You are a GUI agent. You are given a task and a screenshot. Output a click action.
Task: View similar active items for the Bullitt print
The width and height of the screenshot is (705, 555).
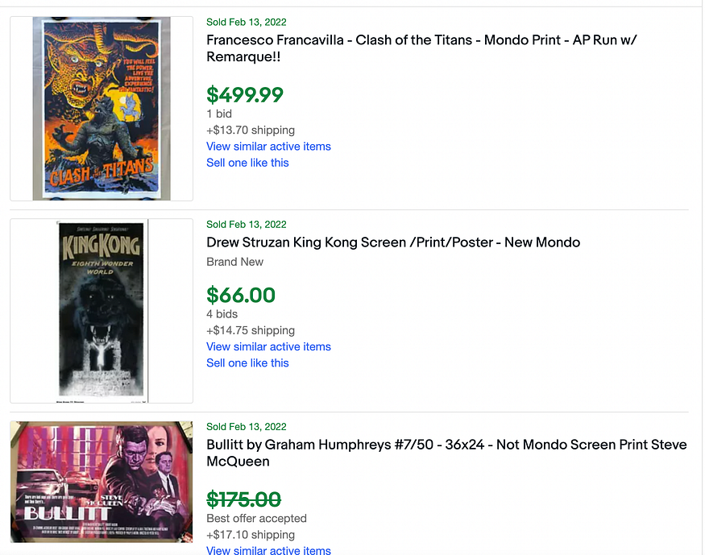[268, 550]
